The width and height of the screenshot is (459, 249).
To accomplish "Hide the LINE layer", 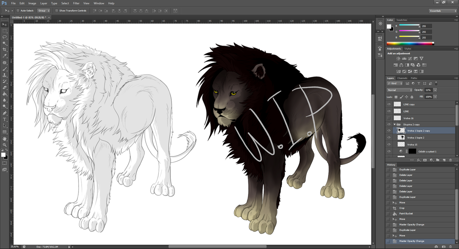I will point(389,111).
